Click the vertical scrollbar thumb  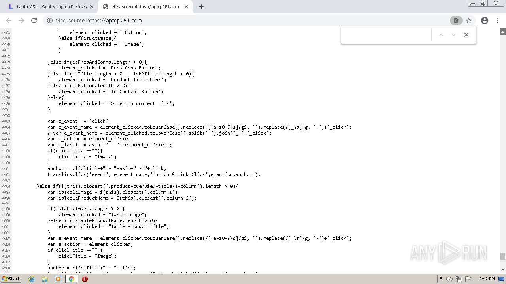pyautogui.click(x=503, y=256)
